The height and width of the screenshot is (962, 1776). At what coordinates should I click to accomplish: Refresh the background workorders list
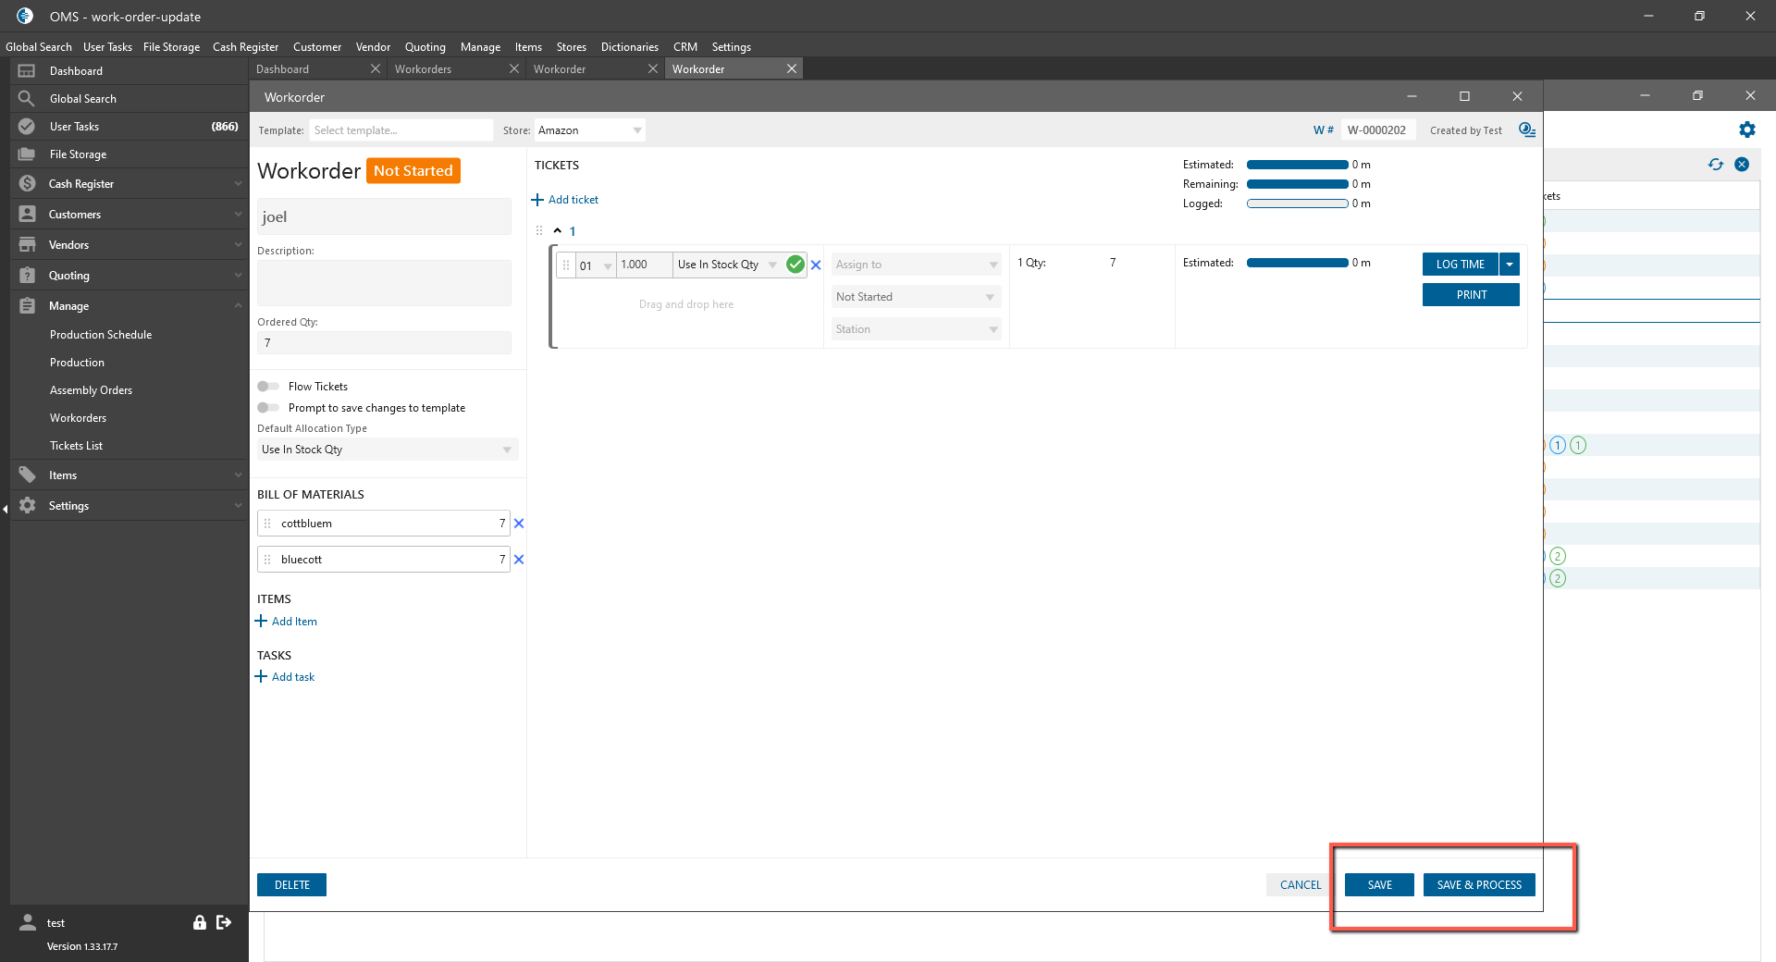pos(1716,165)
